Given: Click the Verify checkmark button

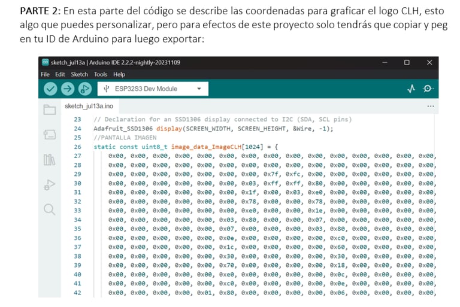Looking at the screenshot, I should coord(50,89).
